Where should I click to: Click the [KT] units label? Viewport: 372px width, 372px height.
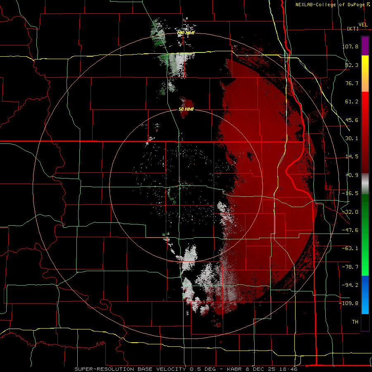353,29
